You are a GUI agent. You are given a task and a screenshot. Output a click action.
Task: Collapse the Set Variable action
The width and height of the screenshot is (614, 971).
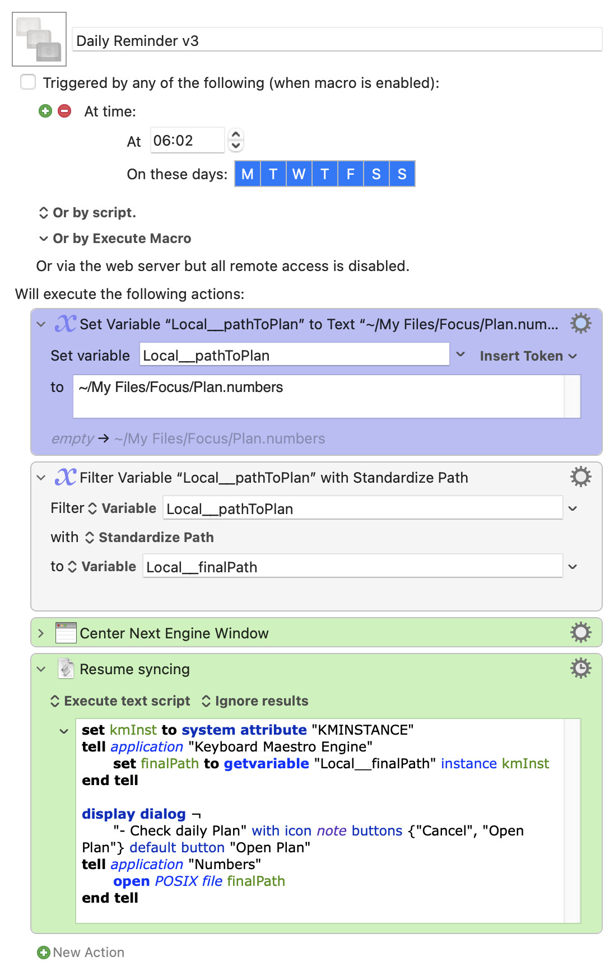[x=41, y=324]
